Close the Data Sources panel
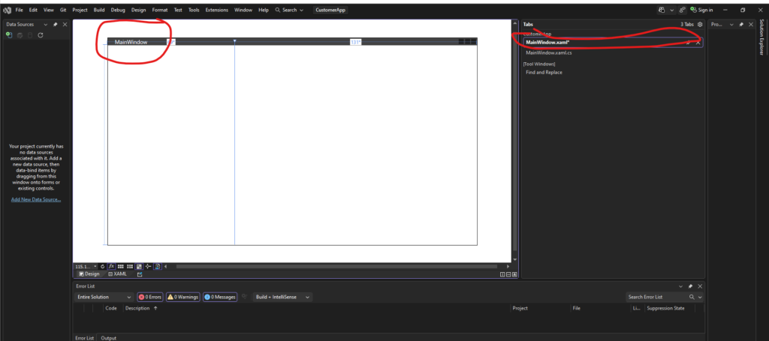 point(65,25)
